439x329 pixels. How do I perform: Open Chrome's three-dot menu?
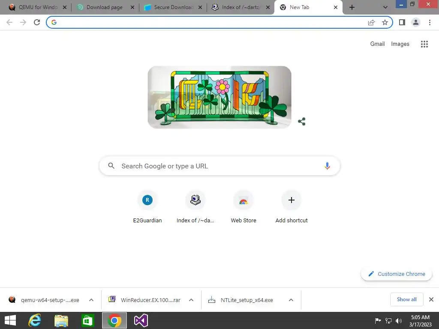click(430, 22)
